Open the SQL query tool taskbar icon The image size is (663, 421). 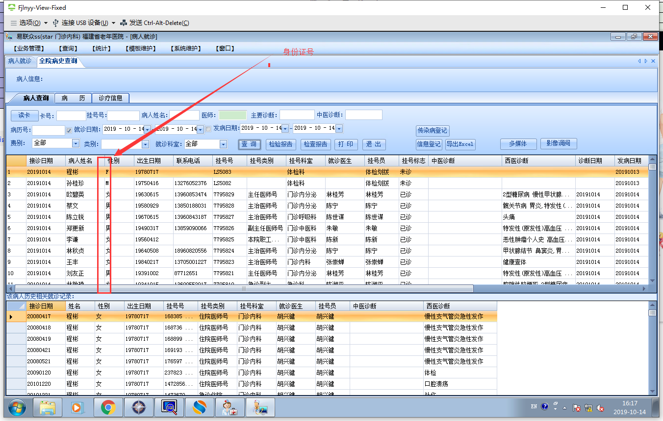click(169, 407)
